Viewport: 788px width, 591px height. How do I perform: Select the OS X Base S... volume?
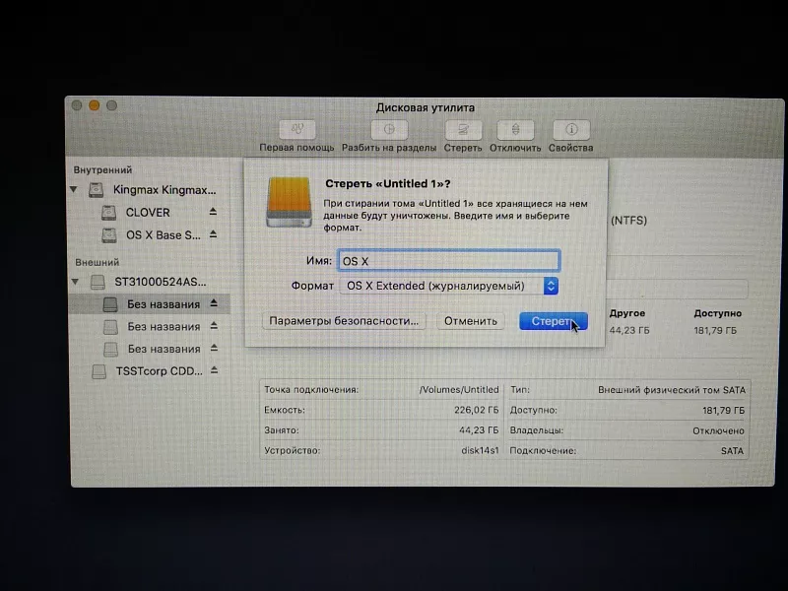(163, 235)
